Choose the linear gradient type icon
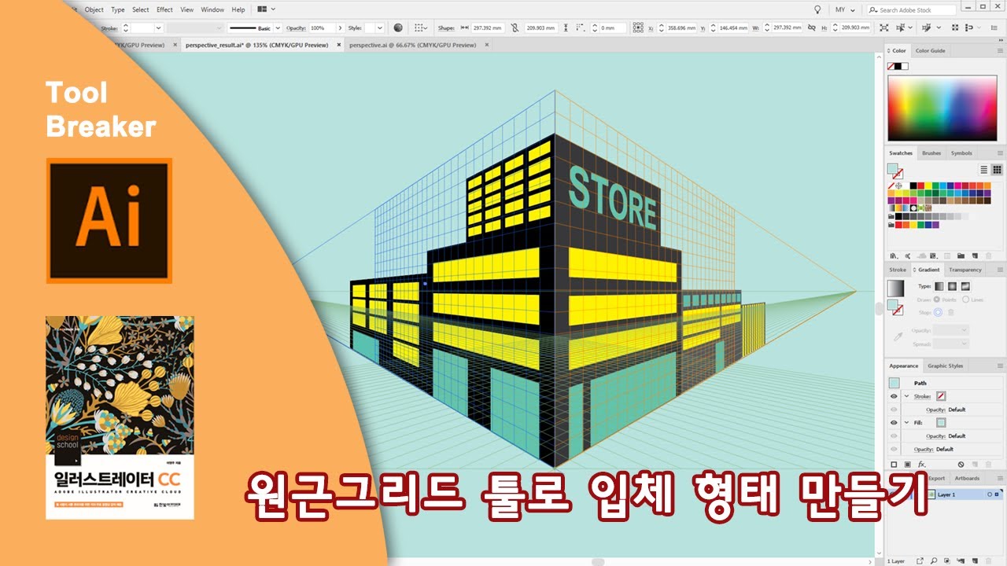This screenshot has width=1007, height=566. 939,286
